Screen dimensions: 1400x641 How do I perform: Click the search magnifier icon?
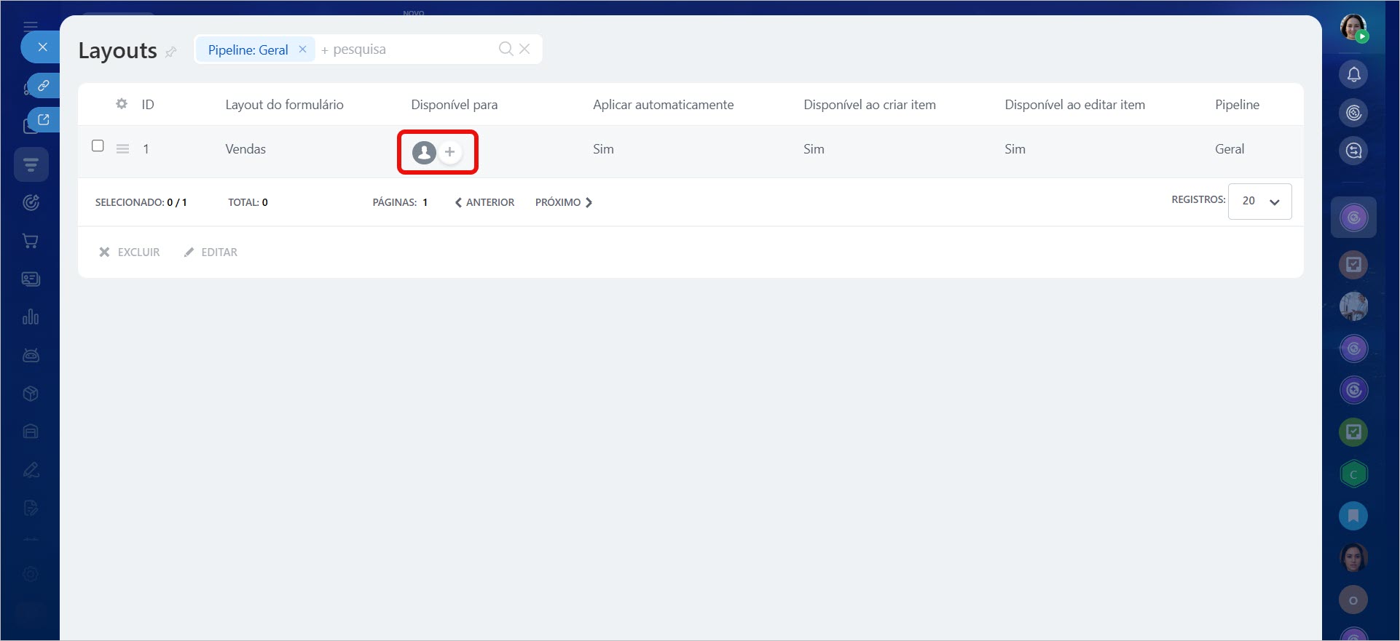pos(506,49)
